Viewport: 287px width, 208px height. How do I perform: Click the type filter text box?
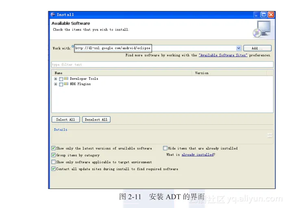(x=162, y=64)
